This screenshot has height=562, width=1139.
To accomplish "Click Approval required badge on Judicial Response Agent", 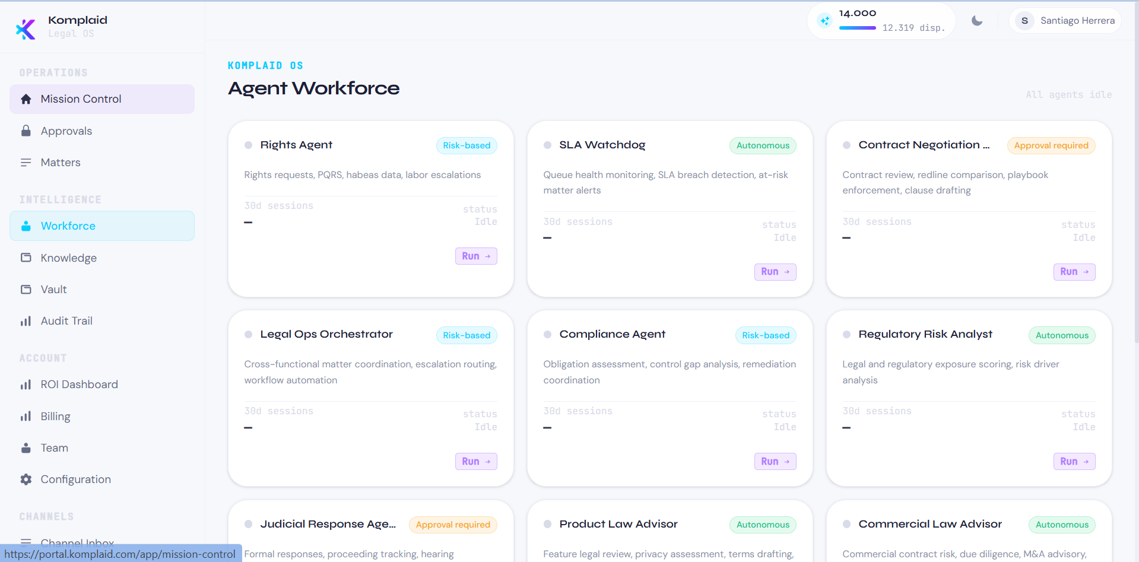I will (x=453, y=525).
